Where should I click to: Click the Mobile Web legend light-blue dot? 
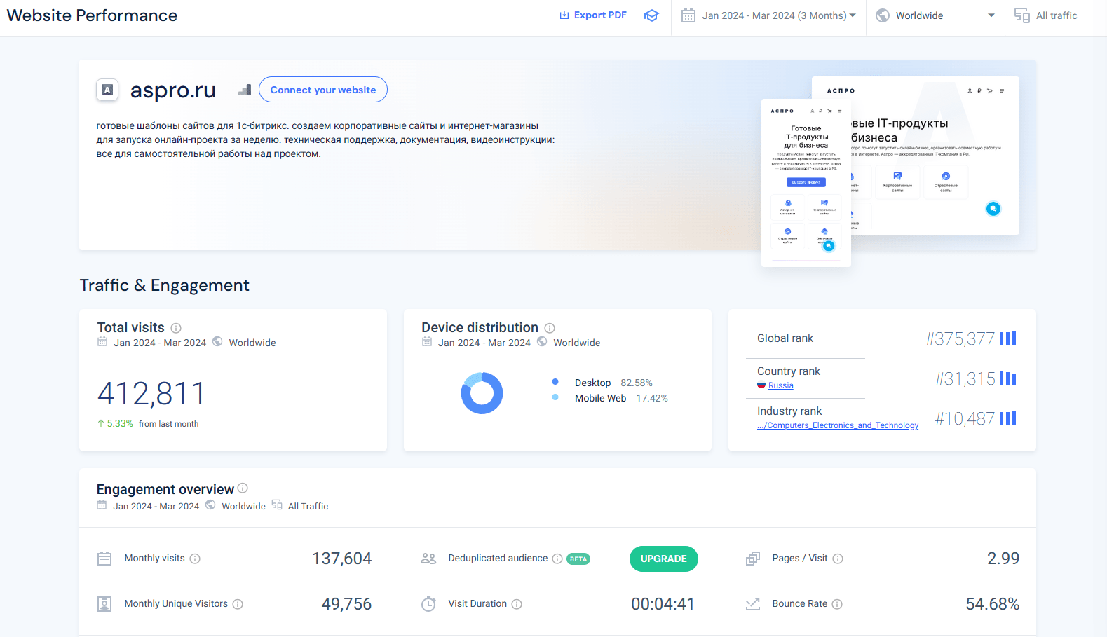pyautogui.click(x=555, y=397)
